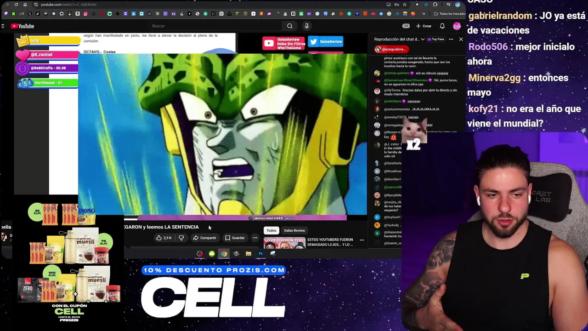Open the browser extensions puzzle icon
The image size is (588, 331).
coord(435,5)
